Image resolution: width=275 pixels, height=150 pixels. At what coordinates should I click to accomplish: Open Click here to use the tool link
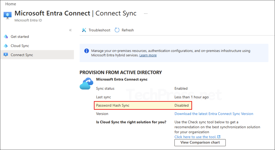click(196, 137)
